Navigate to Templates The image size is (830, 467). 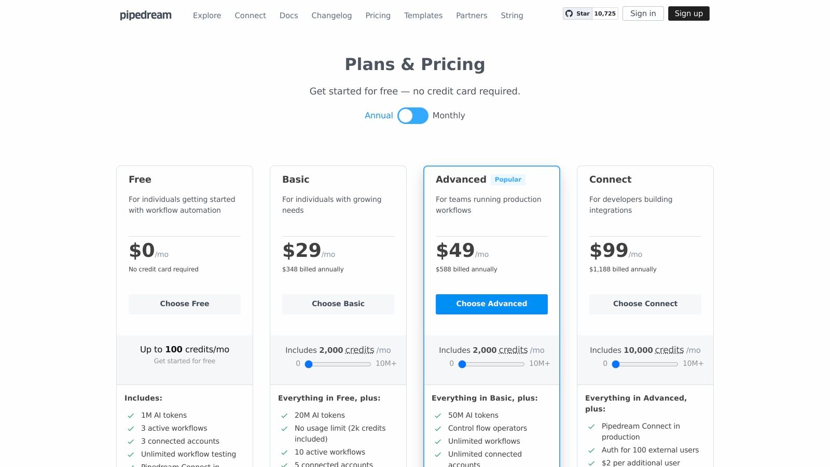[423, 16]
